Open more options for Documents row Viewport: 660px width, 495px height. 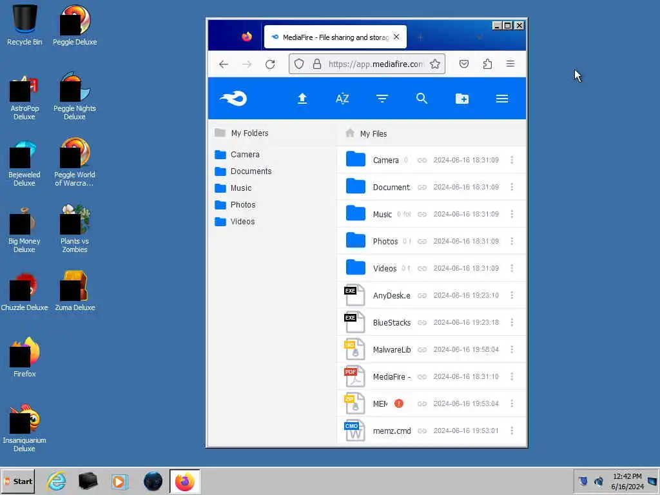click(512, 187)
